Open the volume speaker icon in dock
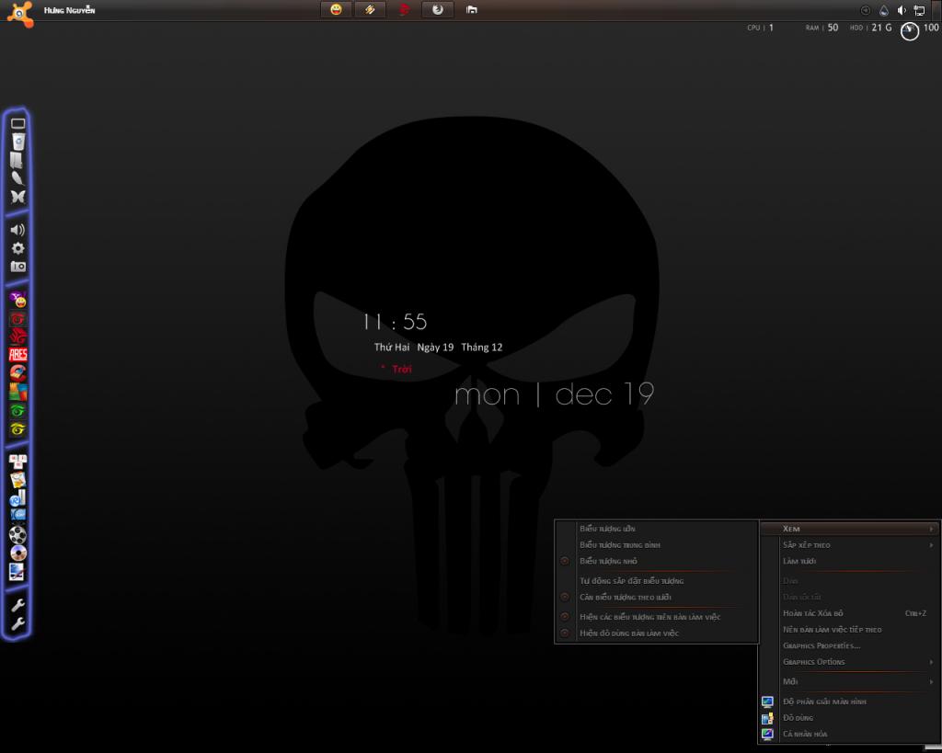This screenshot has height=753, width=942. 18,229
